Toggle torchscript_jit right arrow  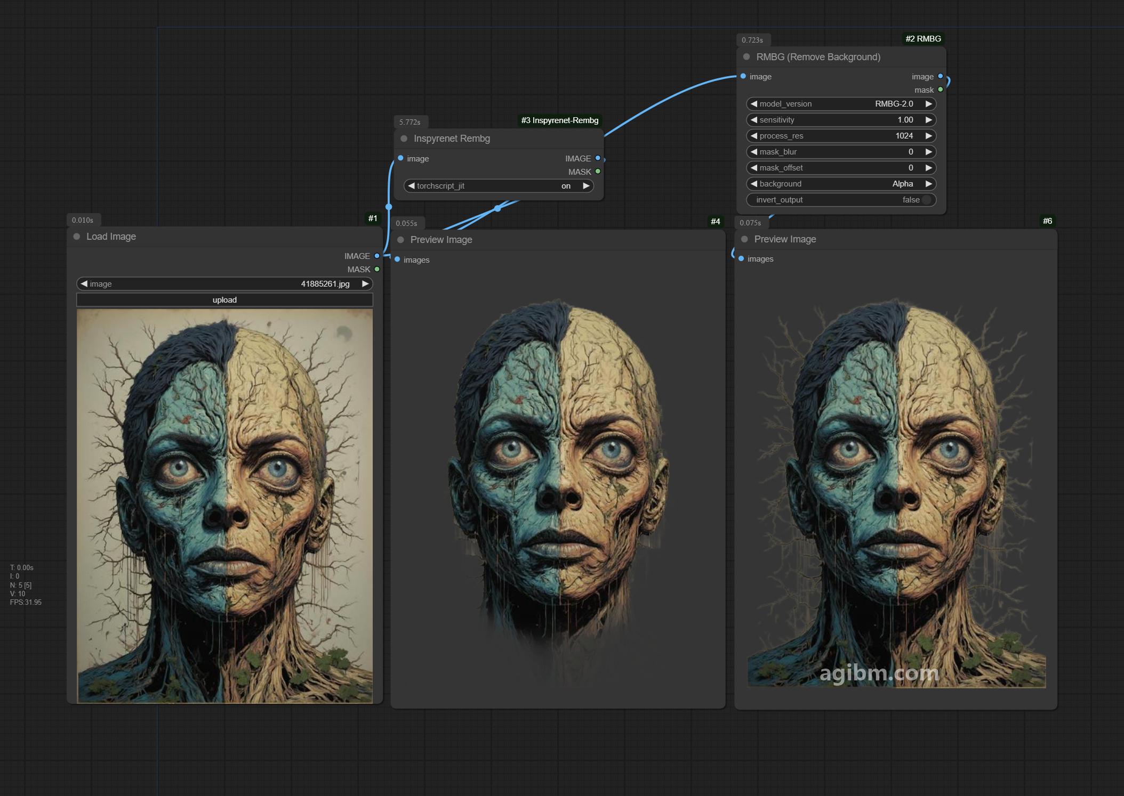[586, 186]
